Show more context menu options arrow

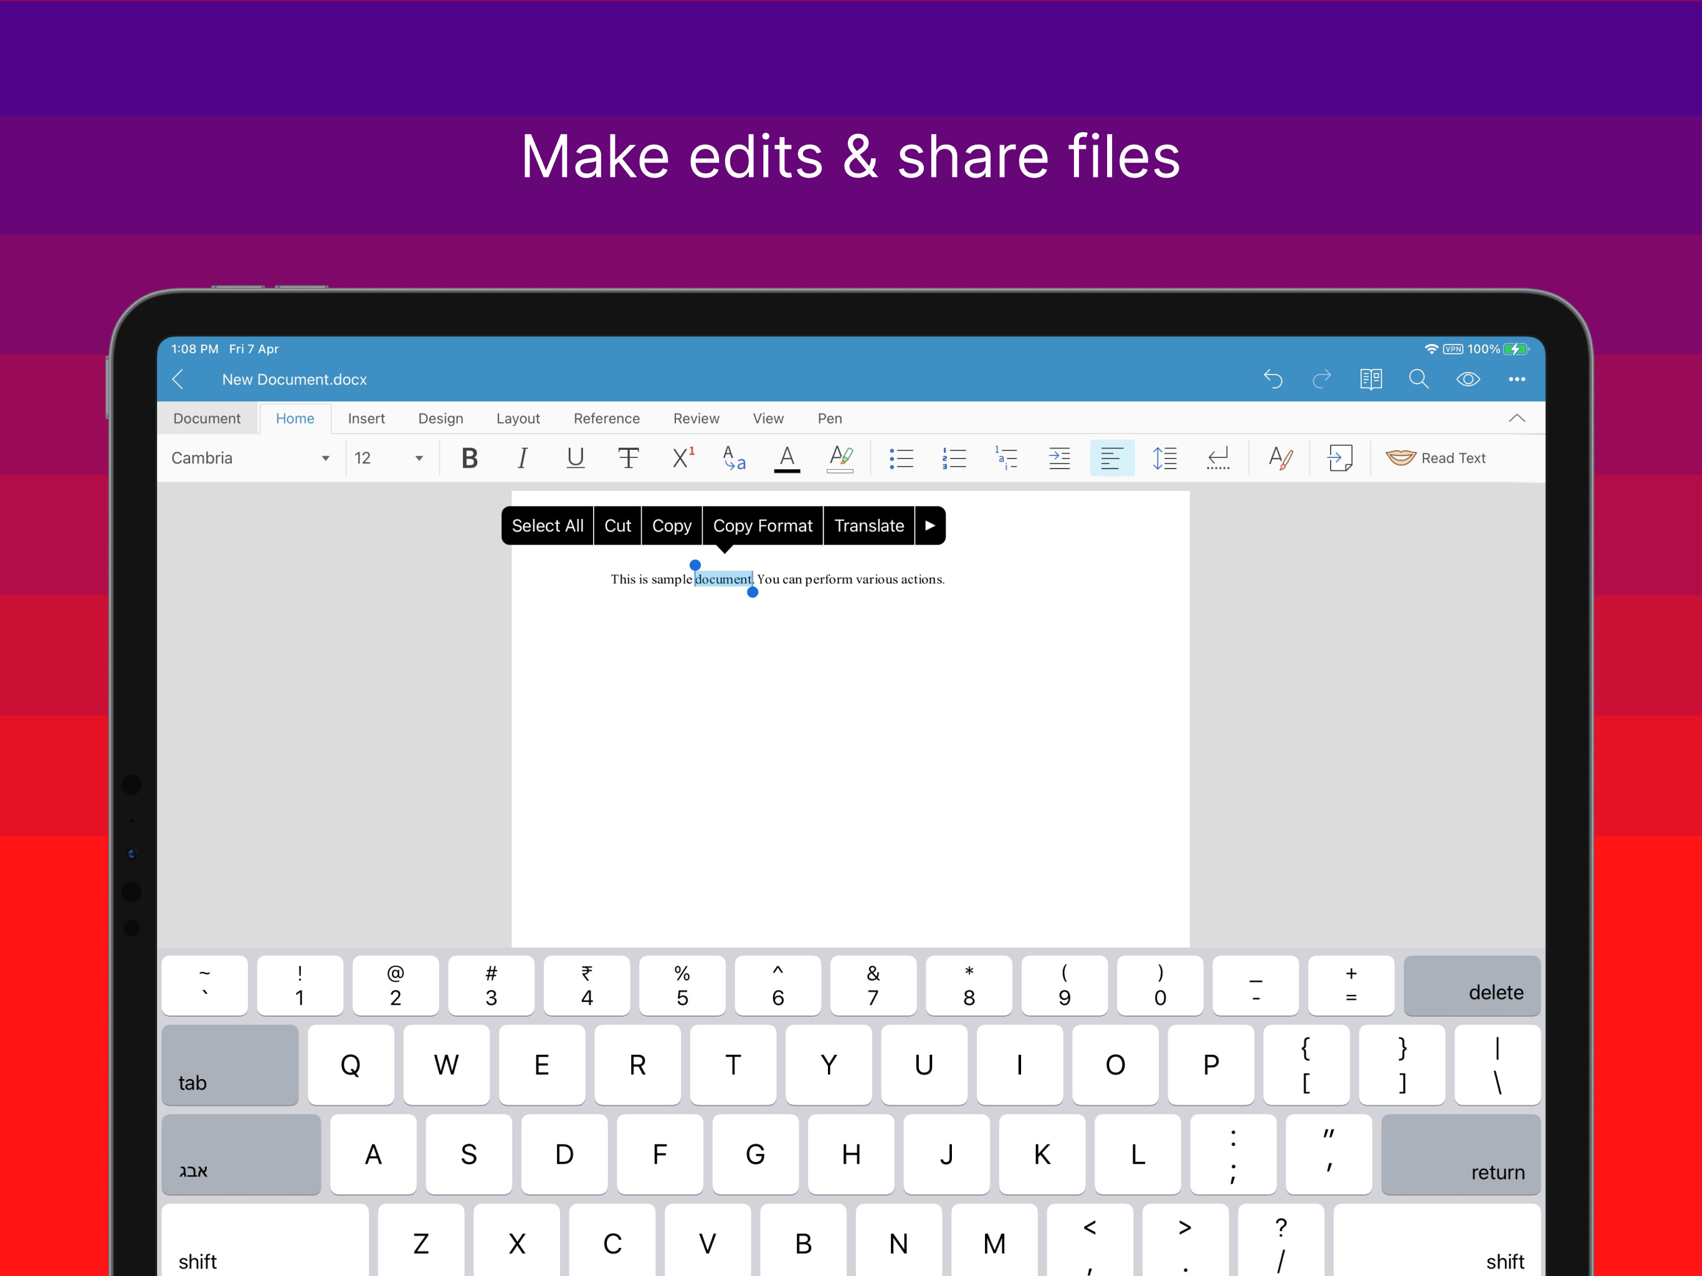click(x=930, y=526)
